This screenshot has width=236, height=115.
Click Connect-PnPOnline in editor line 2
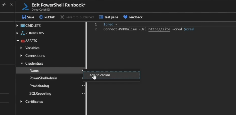(120, 29)
